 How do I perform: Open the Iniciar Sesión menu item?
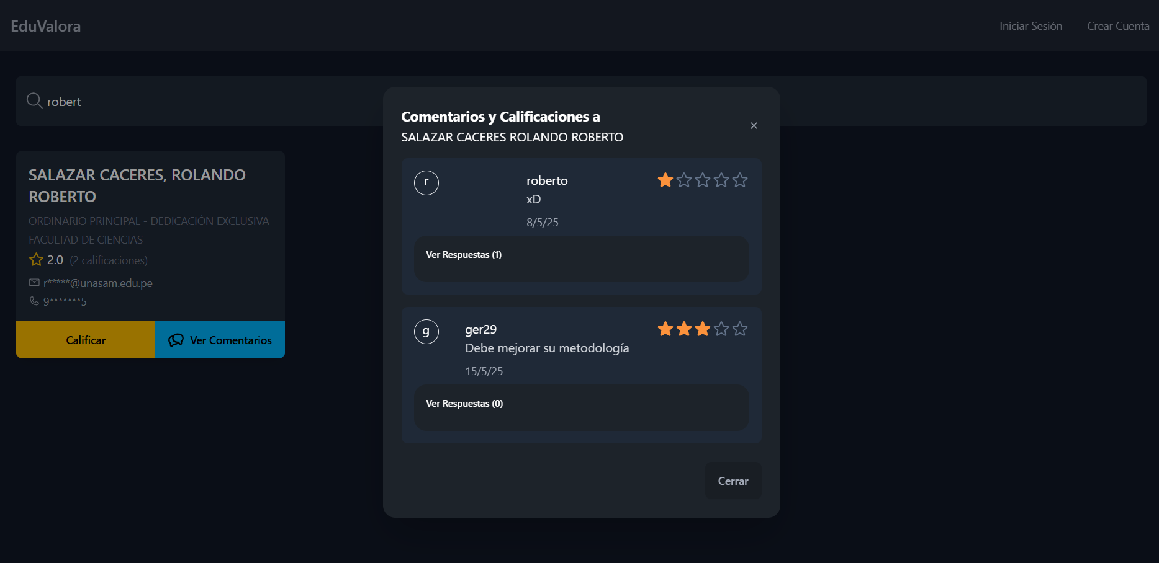tap(1030, 26)
